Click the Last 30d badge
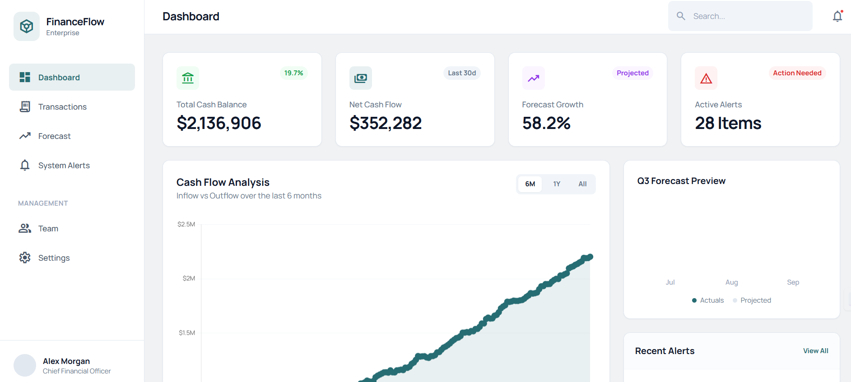Image resolution: width=851 pixels, height=382 pixels. pos(462,73)
